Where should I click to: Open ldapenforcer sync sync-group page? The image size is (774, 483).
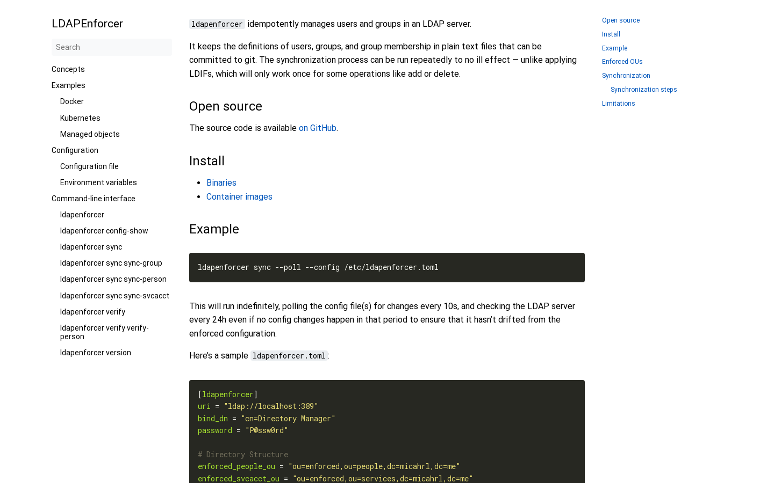pos(111,263)
